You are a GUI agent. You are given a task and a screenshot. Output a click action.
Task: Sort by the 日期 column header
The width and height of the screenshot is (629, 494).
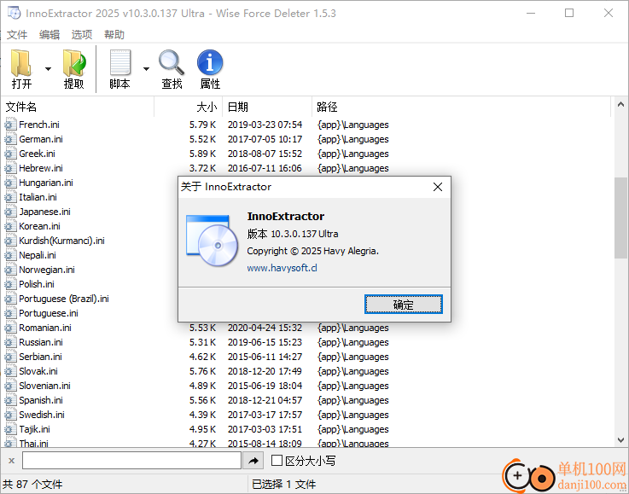tap(267, 107)
